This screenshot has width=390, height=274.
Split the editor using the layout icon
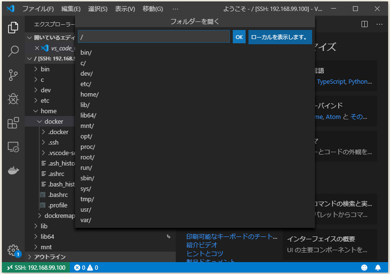pyautogui.click(x=364, y=24)
